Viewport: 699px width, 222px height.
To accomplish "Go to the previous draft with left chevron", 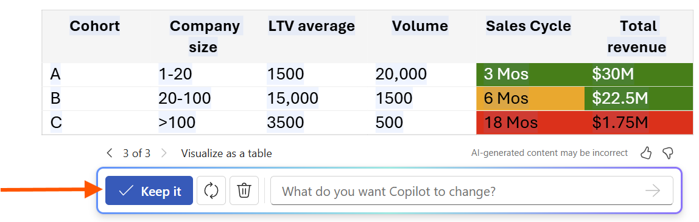I will (109, 153).
